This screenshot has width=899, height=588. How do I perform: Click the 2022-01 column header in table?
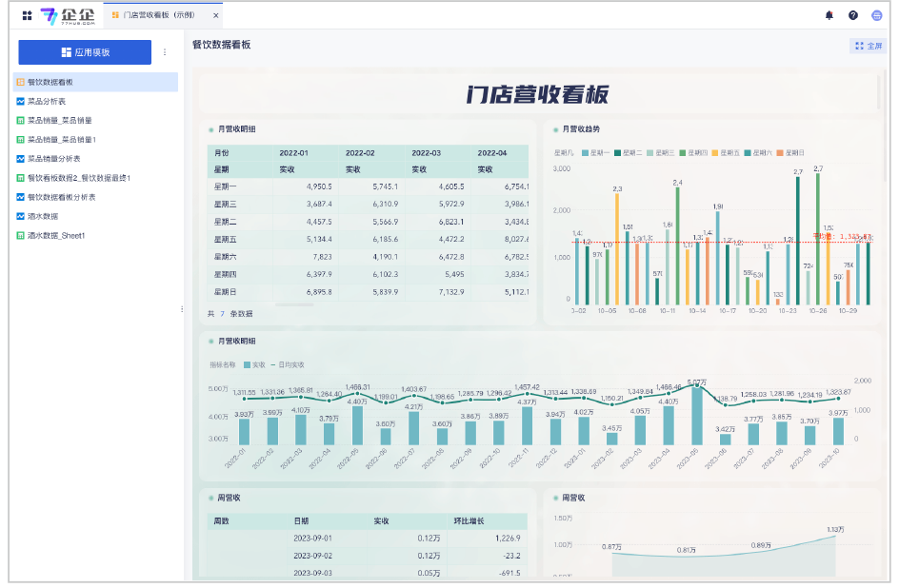[x=293, y=152]
